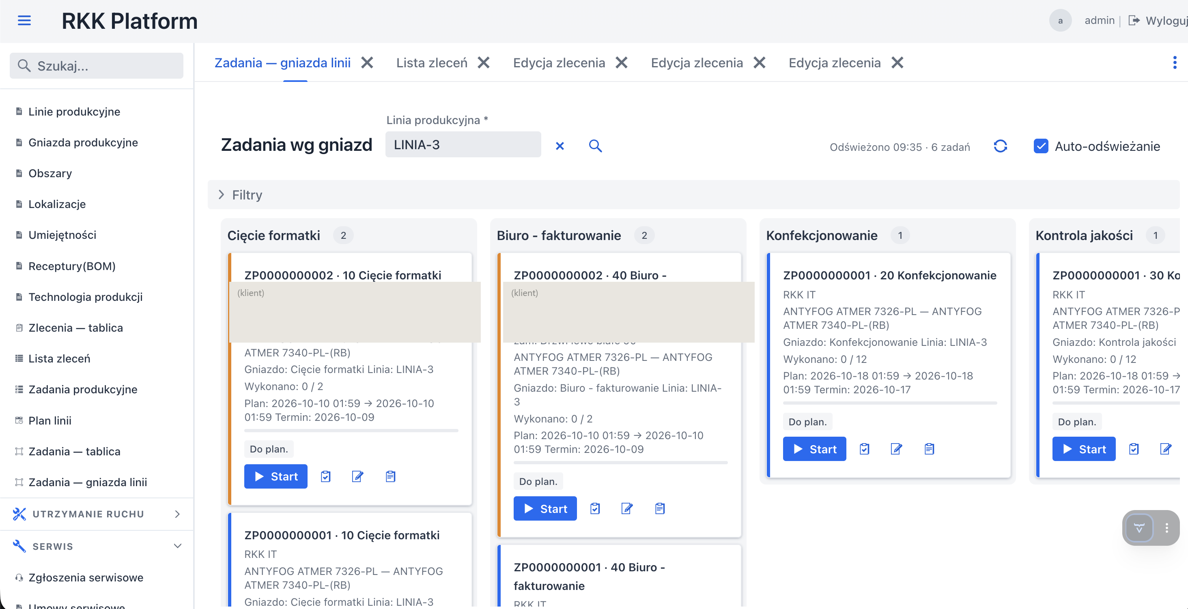Open Umiejętności in the sidebar
Image resolution: width=1188 pixels, height=609 pixels.
click(62, 235)
